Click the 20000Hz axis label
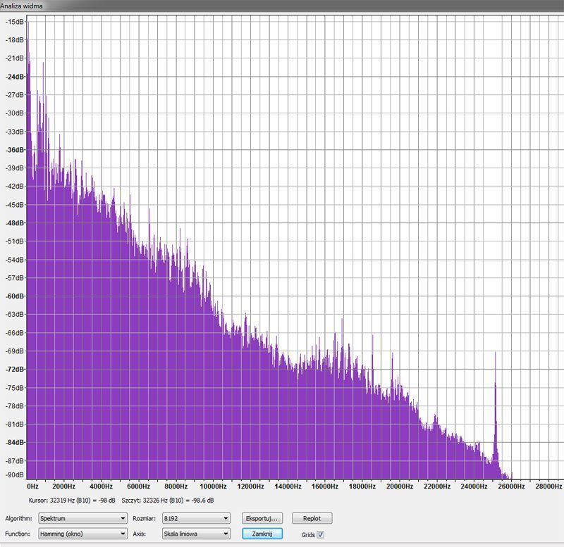 pos(400,486)
